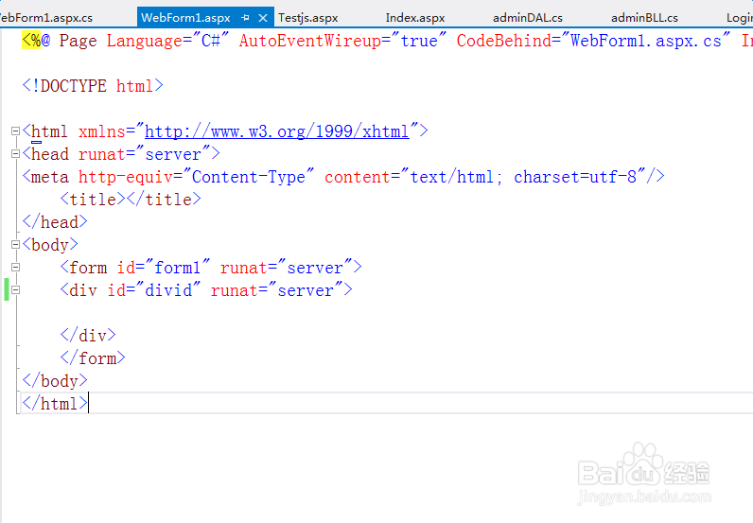Click the CodeBehind attribute value

(646, 41)
